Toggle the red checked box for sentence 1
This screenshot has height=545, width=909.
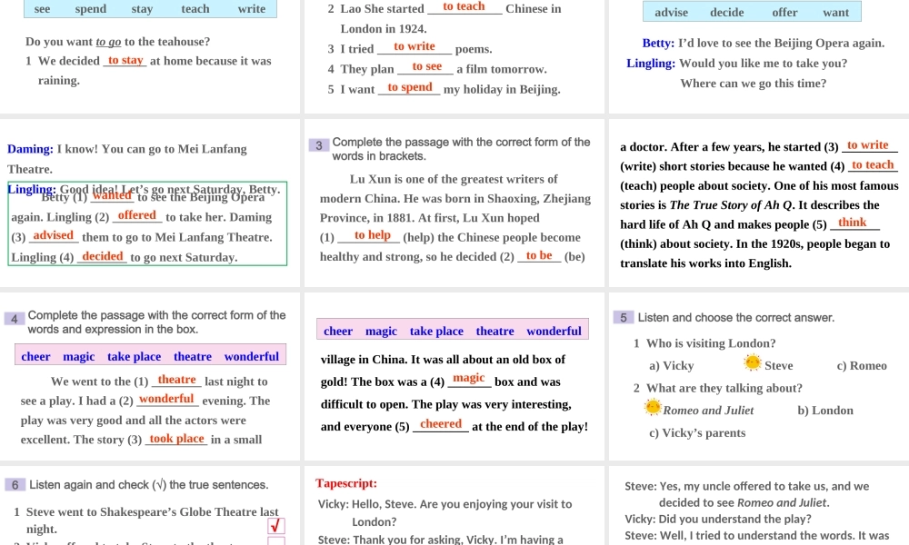[x=276, y=525]
